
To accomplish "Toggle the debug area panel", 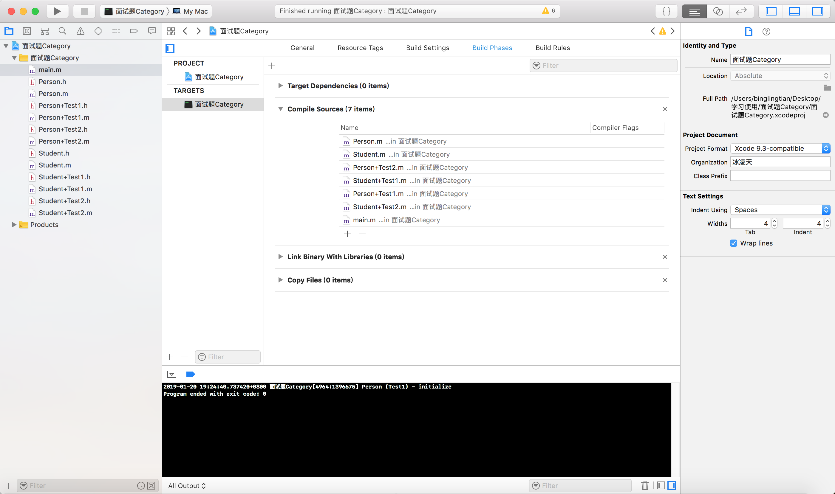I will (x=794, y=11).
